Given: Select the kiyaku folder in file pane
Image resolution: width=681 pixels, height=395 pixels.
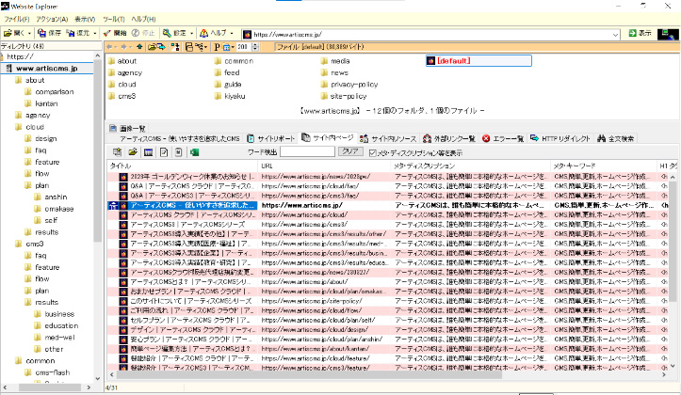Looking at the screenshot, I should pos(230,96).
